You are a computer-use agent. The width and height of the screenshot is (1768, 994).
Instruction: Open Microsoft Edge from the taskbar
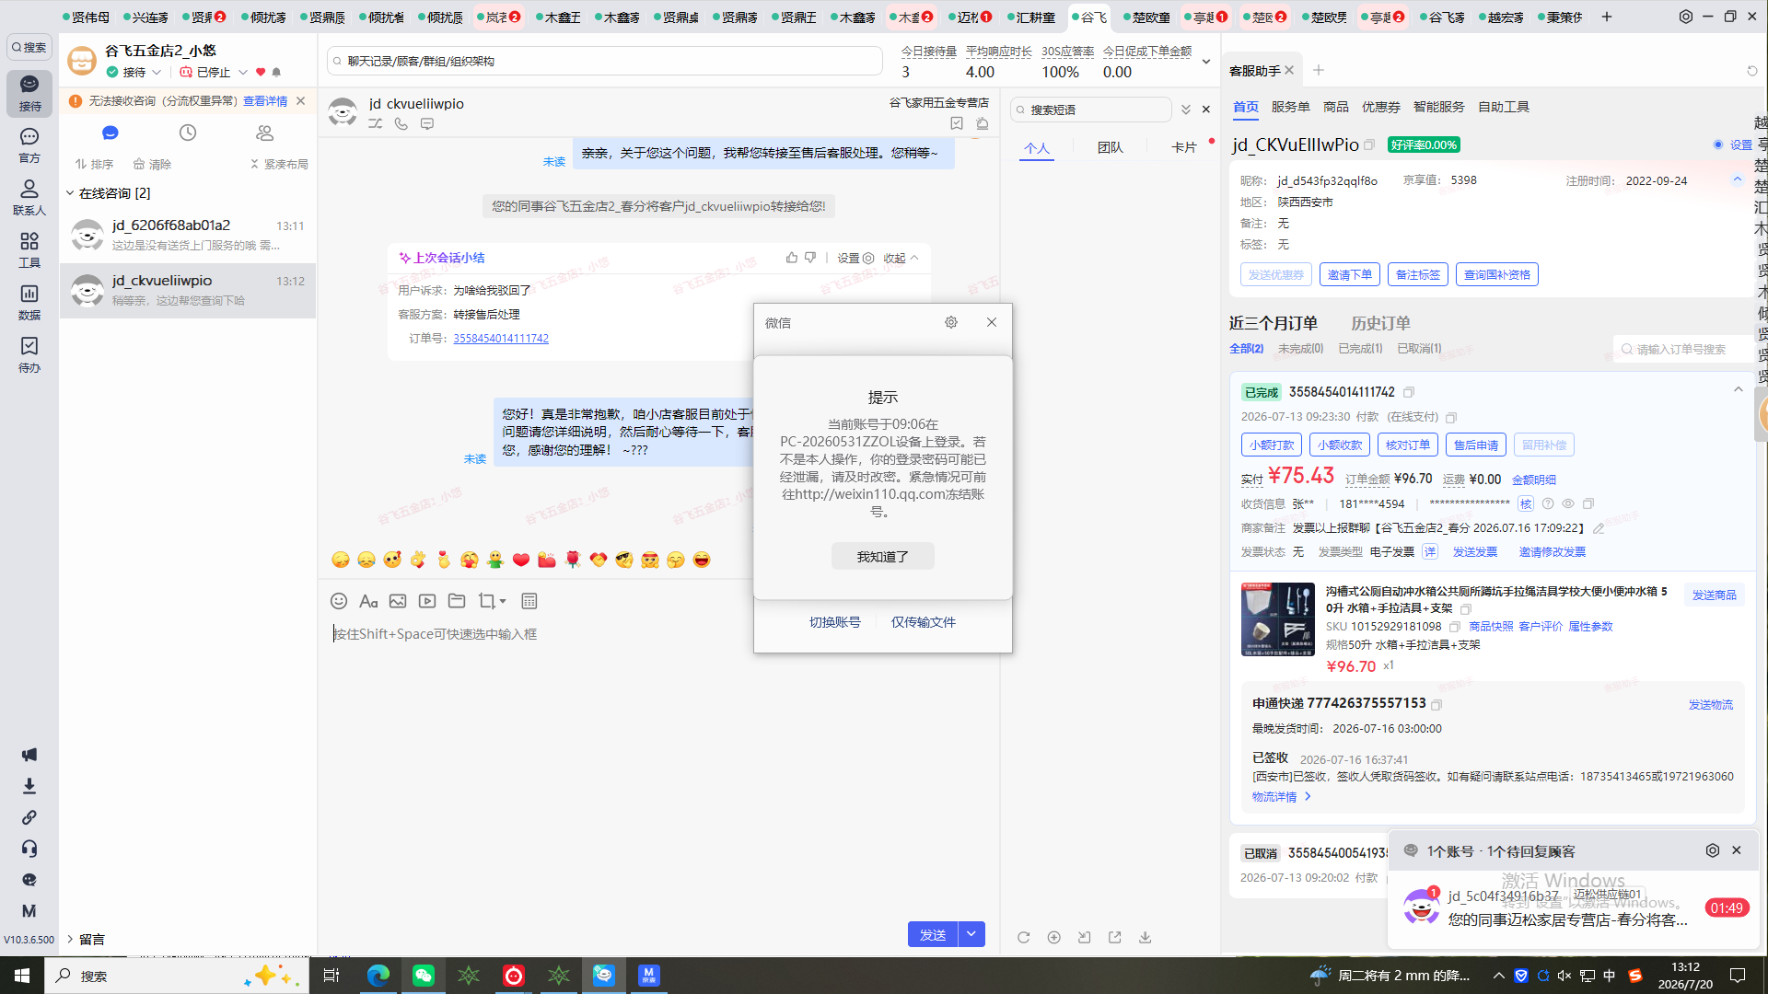378,976
